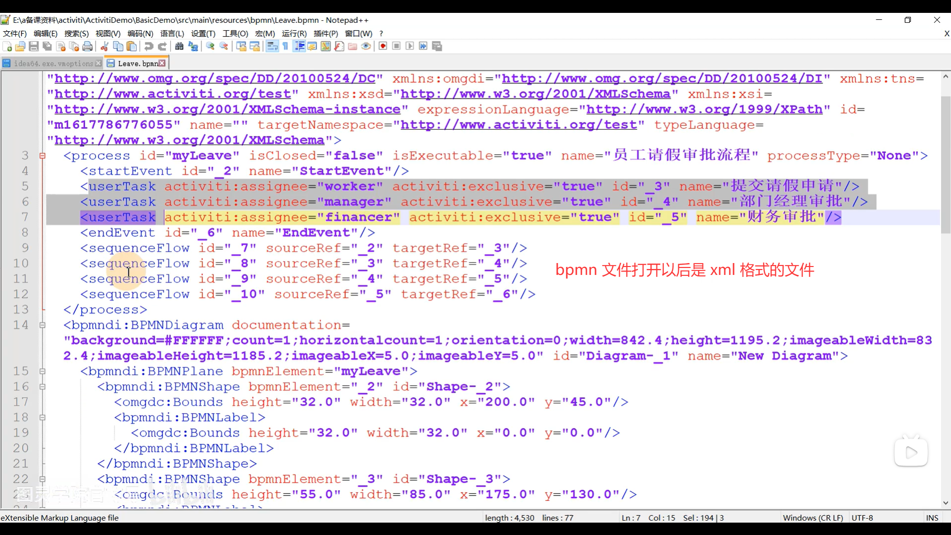Close the Leave.bpmn tab
951x535 pixels.
pyautogui.click(x=163, y=63)
